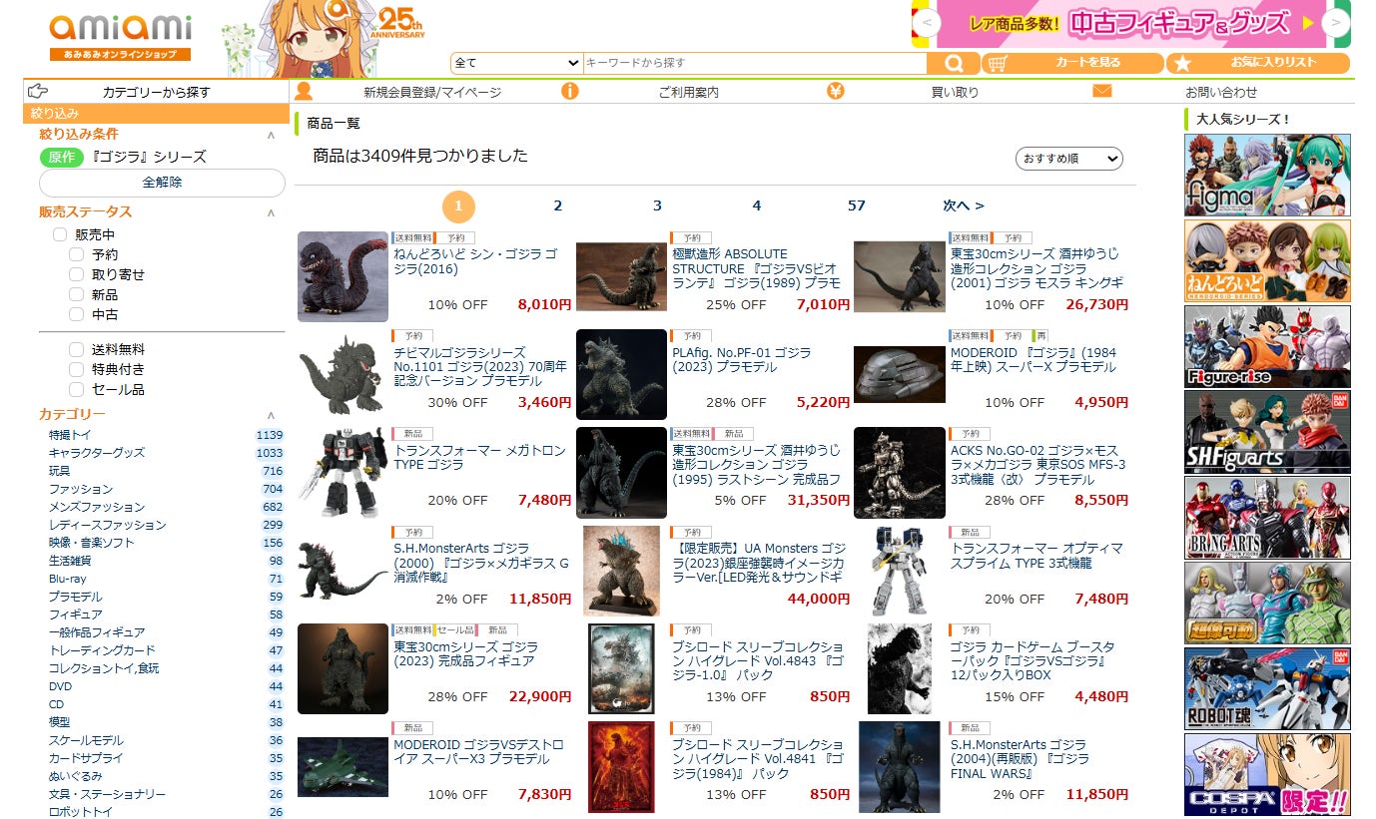Image resolution: width=1376 pixels, height=819 pixels.
Task: Filter by Blu-ray category
Action: coord(68,579)
